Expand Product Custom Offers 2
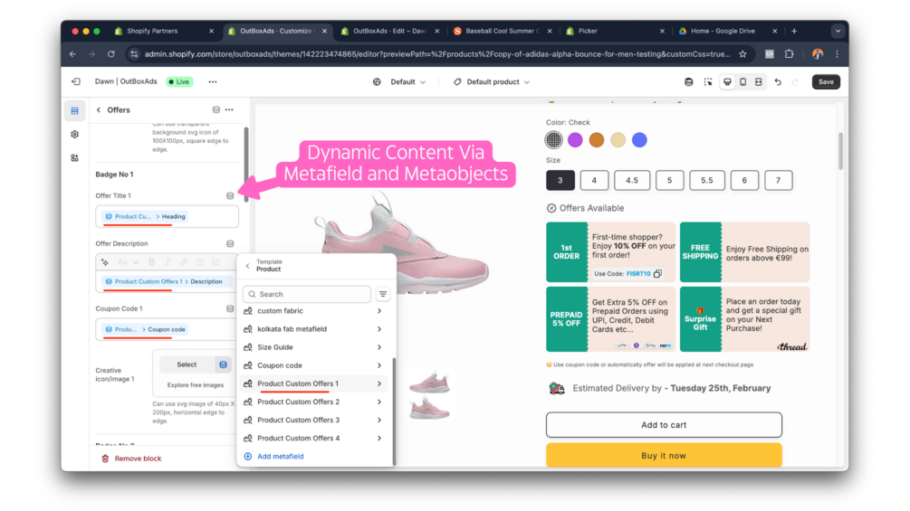This screenshot has height=511, width=910. pos(313,402)
